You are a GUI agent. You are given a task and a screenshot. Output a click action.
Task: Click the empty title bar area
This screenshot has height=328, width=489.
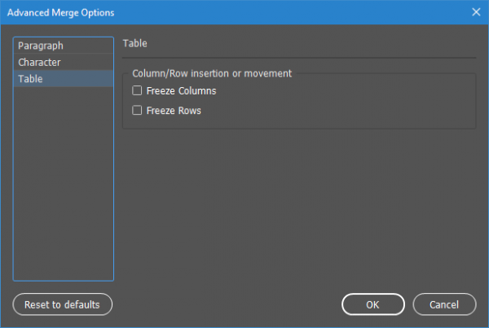[285, 12]
